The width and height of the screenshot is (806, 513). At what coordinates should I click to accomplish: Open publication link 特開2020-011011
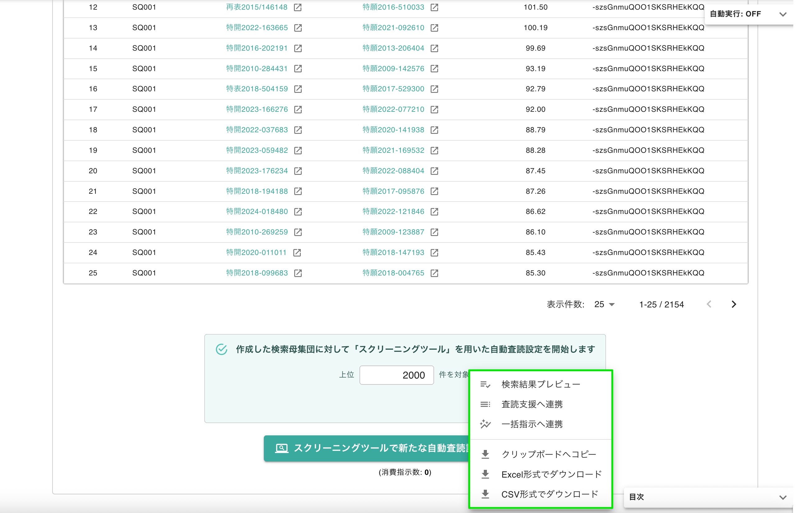pyautogui.click(x=256, y=252)
